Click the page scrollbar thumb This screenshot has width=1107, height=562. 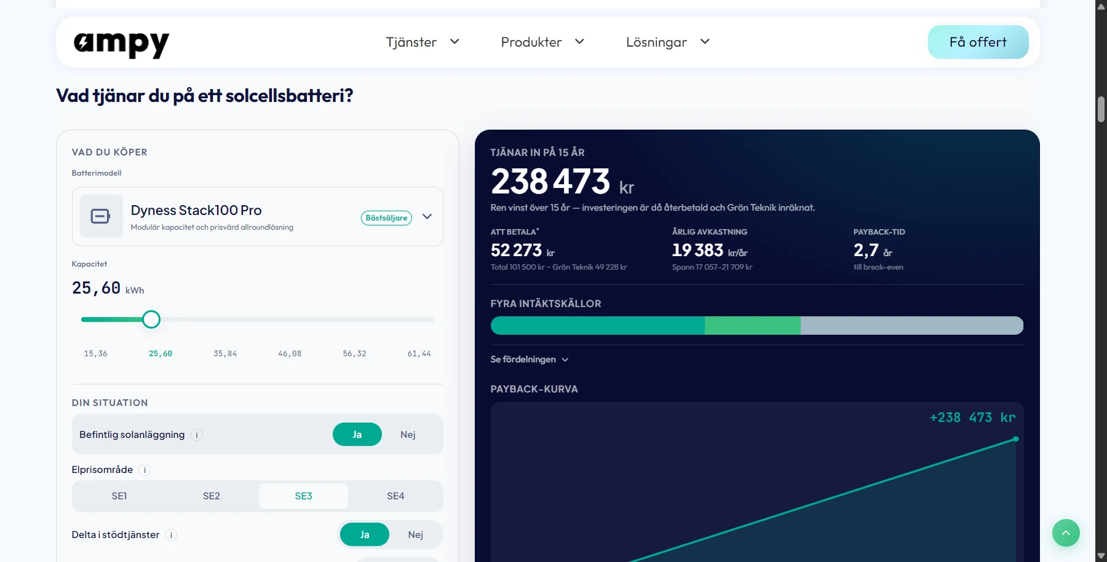click(x=1101, y=110)
